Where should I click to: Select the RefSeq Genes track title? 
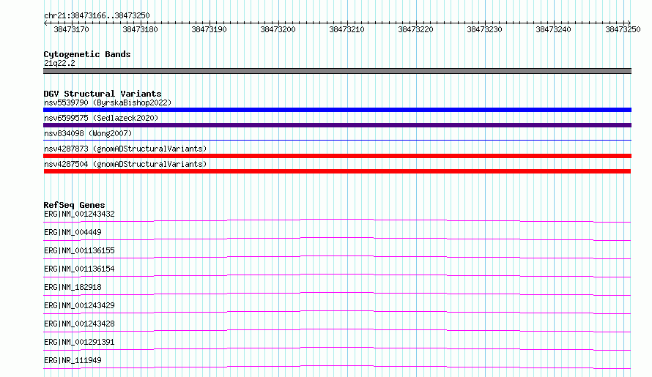(74, 205)
